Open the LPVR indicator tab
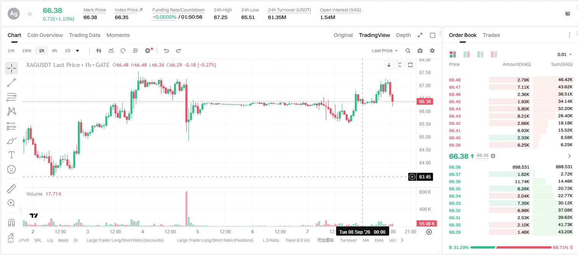Viewport: 578px width, 255px height. pyautogui.click(x=24, y=240)
